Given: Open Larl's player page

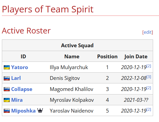Looking at the screenshot, I should point(16,78).
